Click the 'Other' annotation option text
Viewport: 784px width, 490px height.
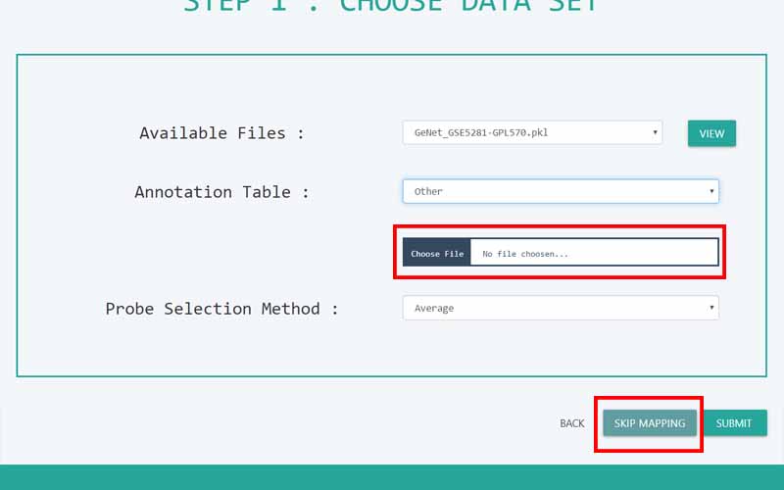[x=428, y=191]
